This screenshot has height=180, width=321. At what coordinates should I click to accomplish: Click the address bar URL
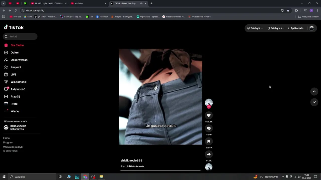35,10
